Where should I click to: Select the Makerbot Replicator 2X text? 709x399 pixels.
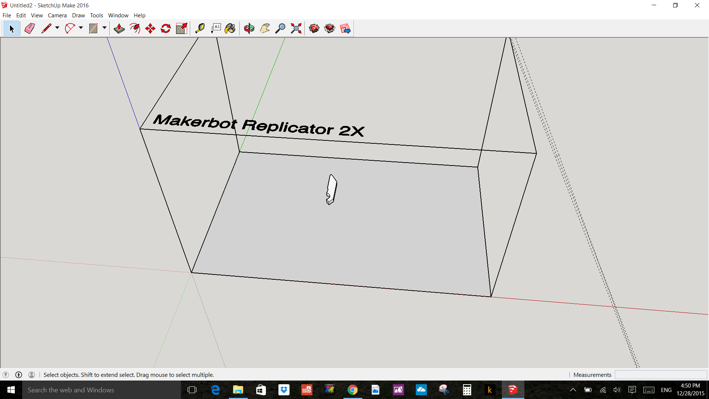coord(258,125)
